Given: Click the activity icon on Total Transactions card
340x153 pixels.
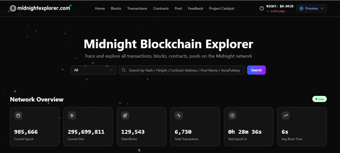Looking at the screenshot, I should tap(179, 115).
